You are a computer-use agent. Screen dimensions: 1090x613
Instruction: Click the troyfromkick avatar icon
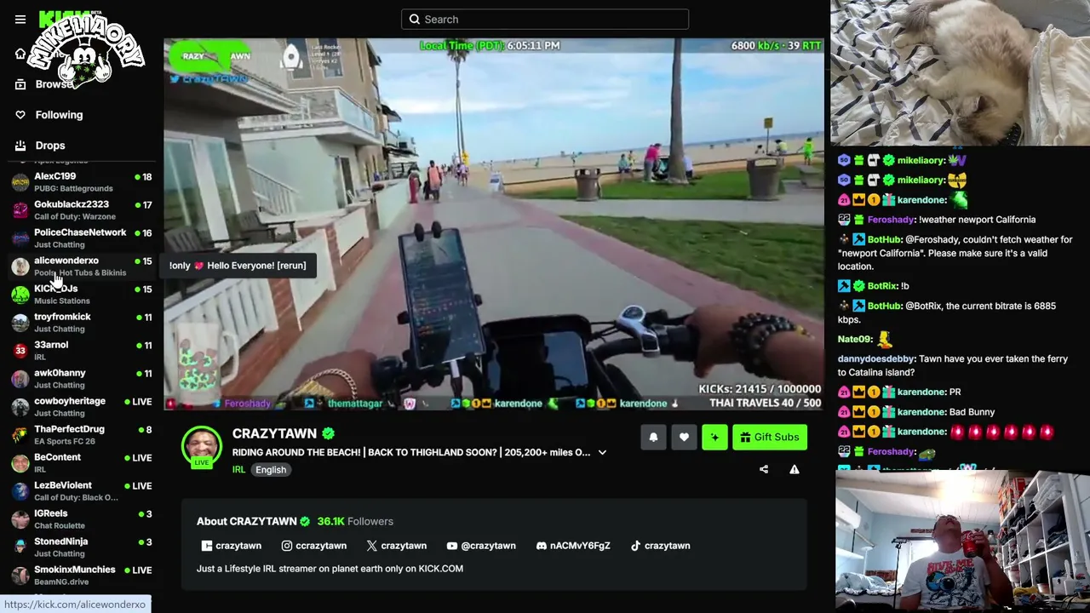[x=20, y=323]
